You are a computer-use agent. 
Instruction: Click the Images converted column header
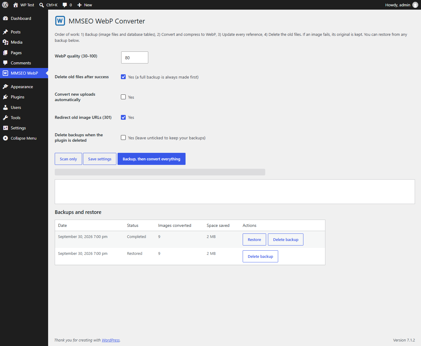[x=175, y=225]
